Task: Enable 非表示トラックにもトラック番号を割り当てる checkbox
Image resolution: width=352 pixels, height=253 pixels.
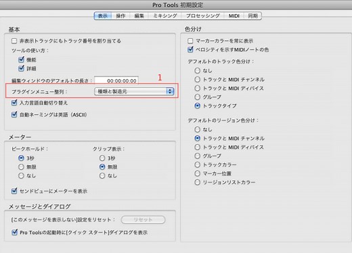Action: (14, 41)
